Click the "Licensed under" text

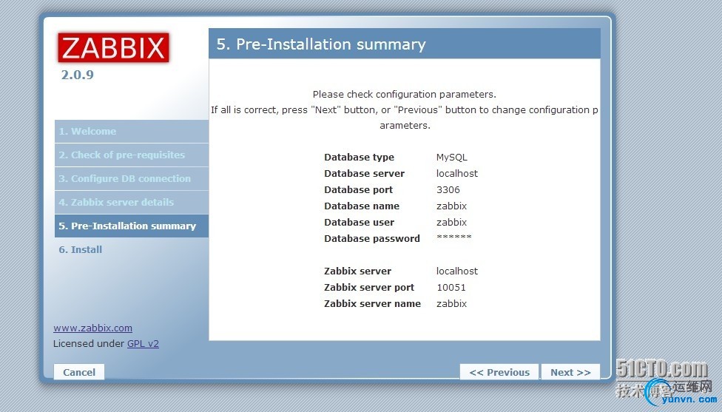pyautogui.click(x=89, y=343)
